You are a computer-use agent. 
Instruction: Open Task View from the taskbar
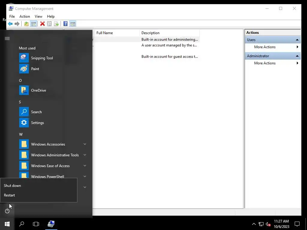tap(36, 224)
